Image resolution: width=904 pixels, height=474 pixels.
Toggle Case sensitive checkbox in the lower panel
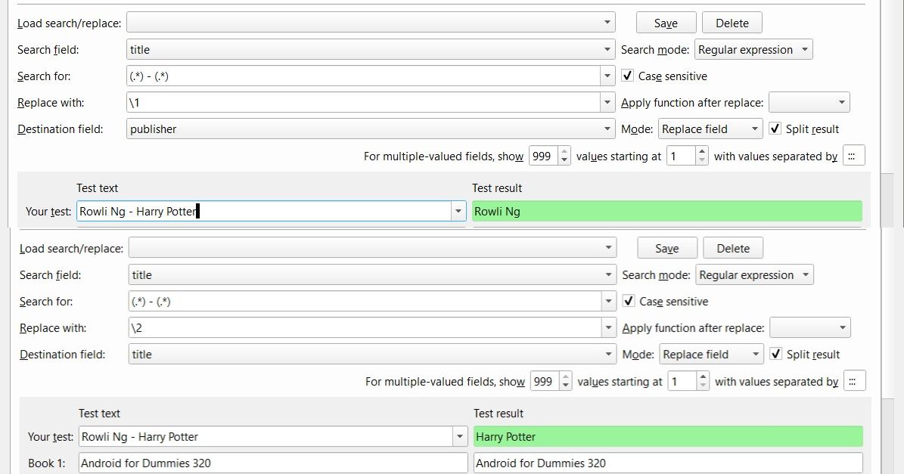[628, 302]
